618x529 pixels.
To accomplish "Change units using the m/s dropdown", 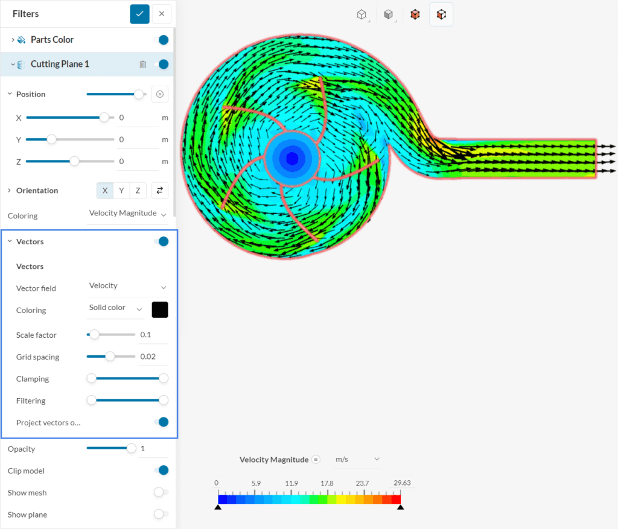I will tap(356, 459).
